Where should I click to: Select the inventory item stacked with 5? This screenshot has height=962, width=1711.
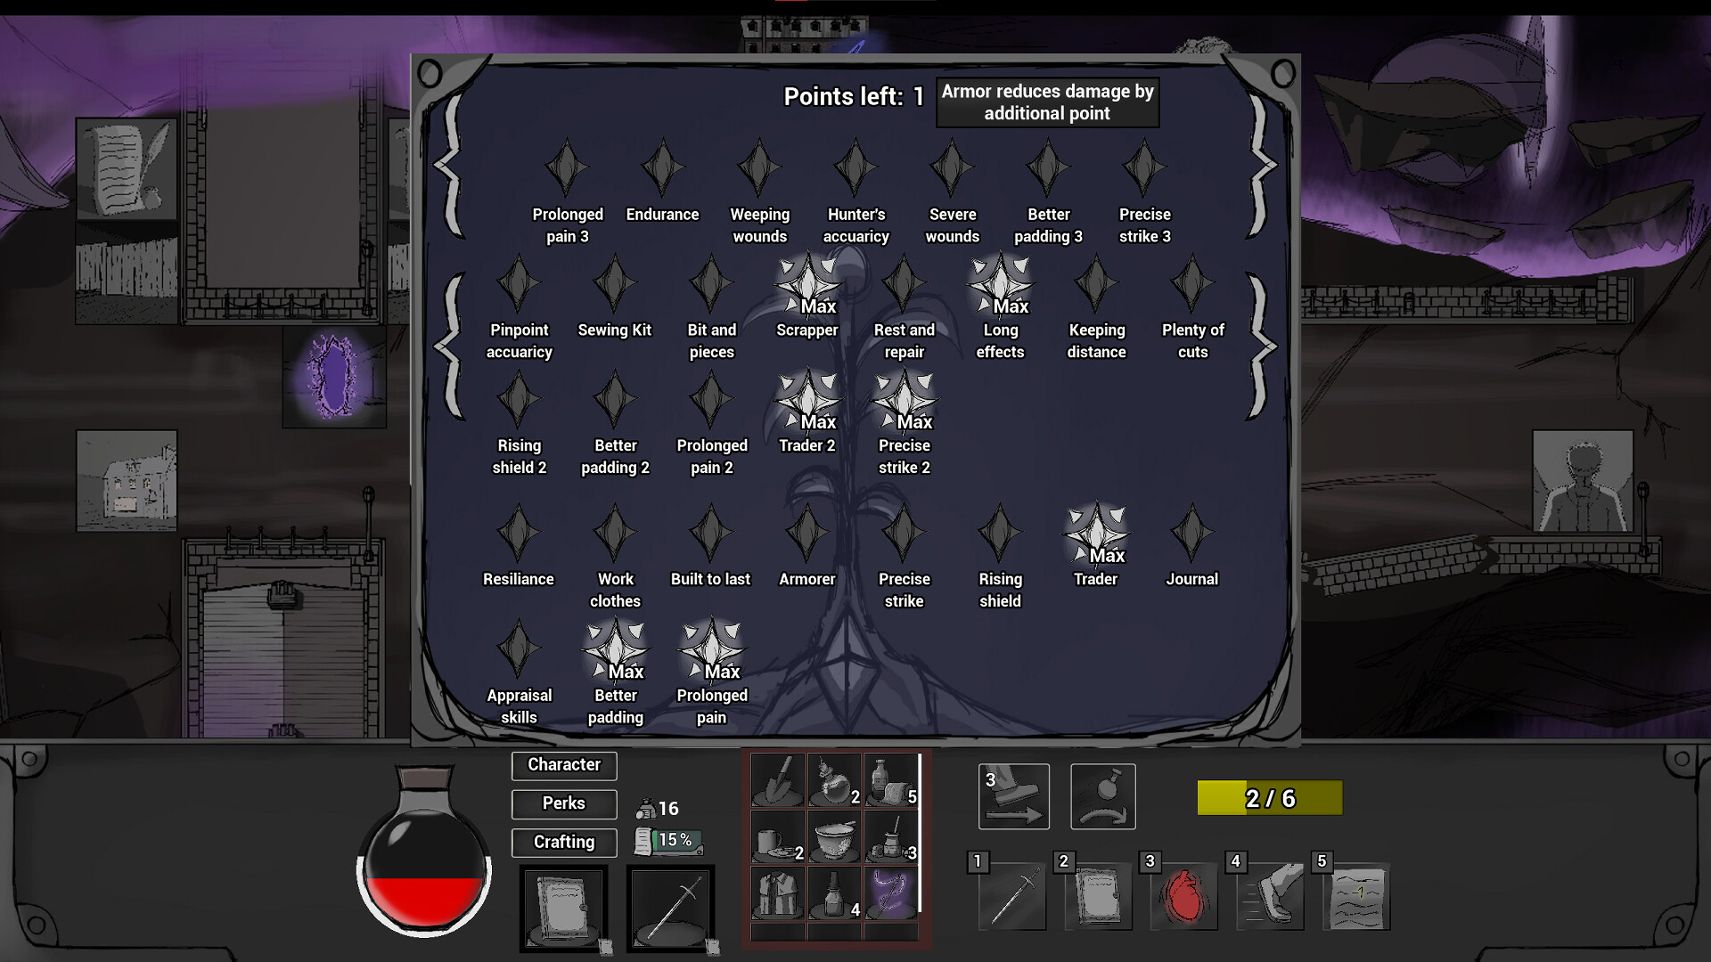click(x=890, y=780)
